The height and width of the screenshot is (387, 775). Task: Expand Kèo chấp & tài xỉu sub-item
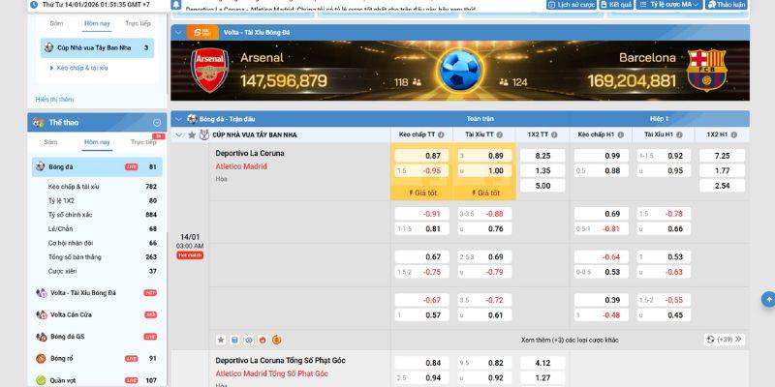pyautogui.click(x=79, y=68)
